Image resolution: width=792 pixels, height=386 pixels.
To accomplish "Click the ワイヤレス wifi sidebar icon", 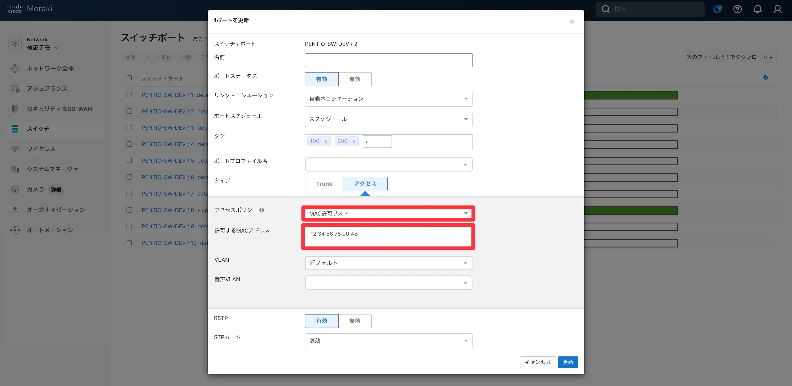I will [x=15, y=149].
